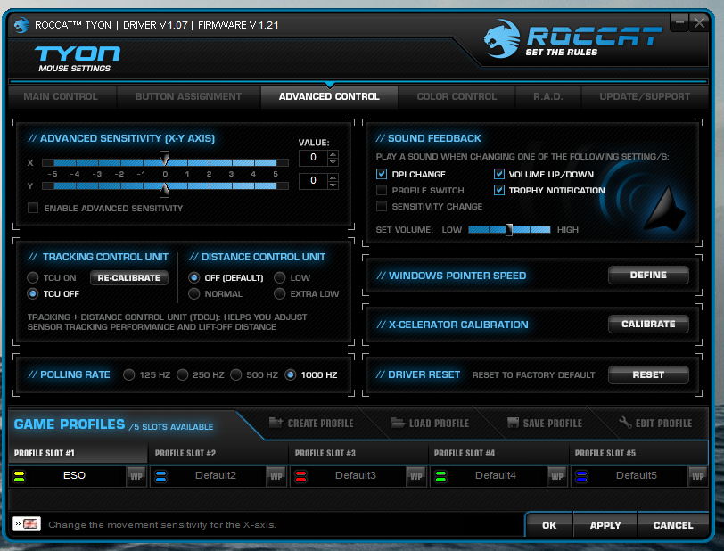
Task: Uncheck DPI Change sound feedback
Action: [382, 174]
